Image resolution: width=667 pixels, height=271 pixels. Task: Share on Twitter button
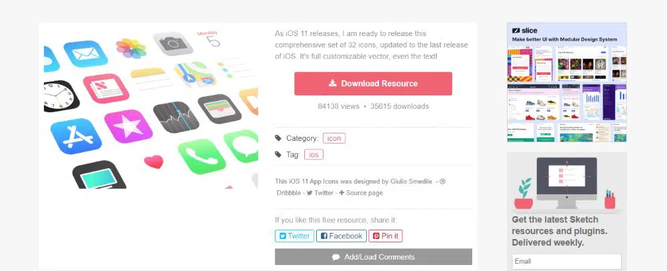(294, 236)
